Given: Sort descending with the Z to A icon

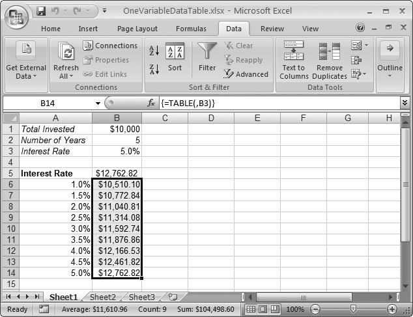Looking at the screenshot, I should [154, 68].
